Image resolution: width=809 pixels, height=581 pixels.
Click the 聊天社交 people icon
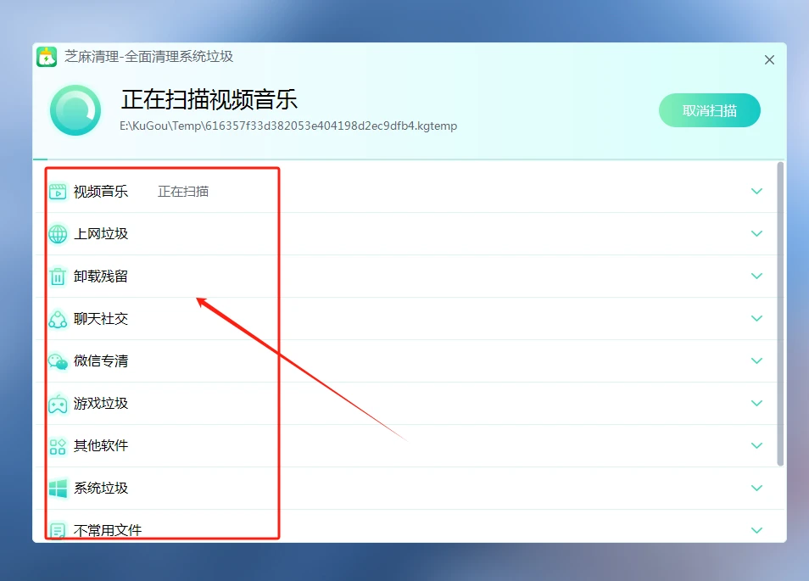click(58, 319)
